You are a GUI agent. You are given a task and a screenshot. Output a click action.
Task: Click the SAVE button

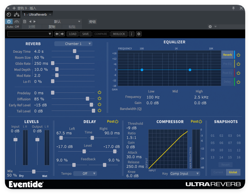[x=86, y=34]
